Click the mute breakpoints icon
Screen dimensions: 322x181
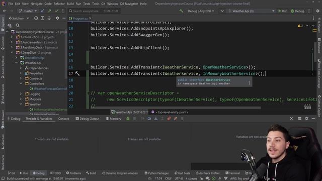(176, 119)
